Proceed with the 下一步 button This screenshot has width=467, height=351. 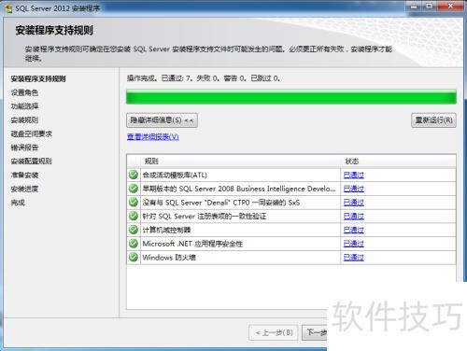(x=315, y=332)
